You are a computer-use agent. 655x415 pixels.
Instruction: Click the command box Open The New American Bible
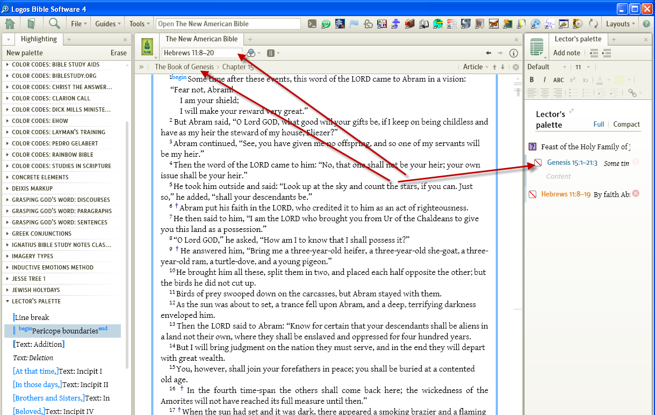coord(228,24)
